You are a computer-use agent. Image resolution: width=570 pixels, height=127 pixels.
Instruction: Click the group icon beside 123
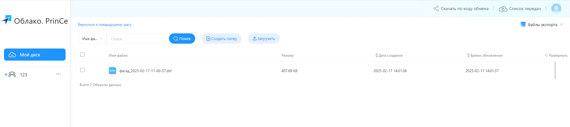(x=12, y=75)
